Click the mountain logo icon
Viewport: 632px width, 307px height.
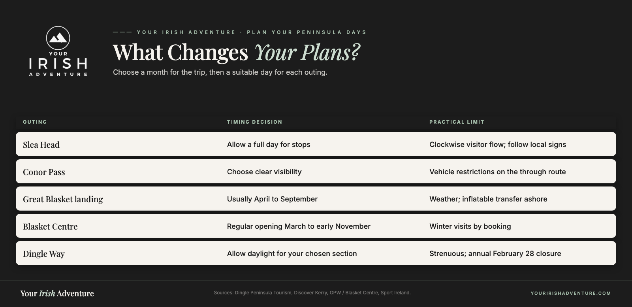click(x=58, y=38)
